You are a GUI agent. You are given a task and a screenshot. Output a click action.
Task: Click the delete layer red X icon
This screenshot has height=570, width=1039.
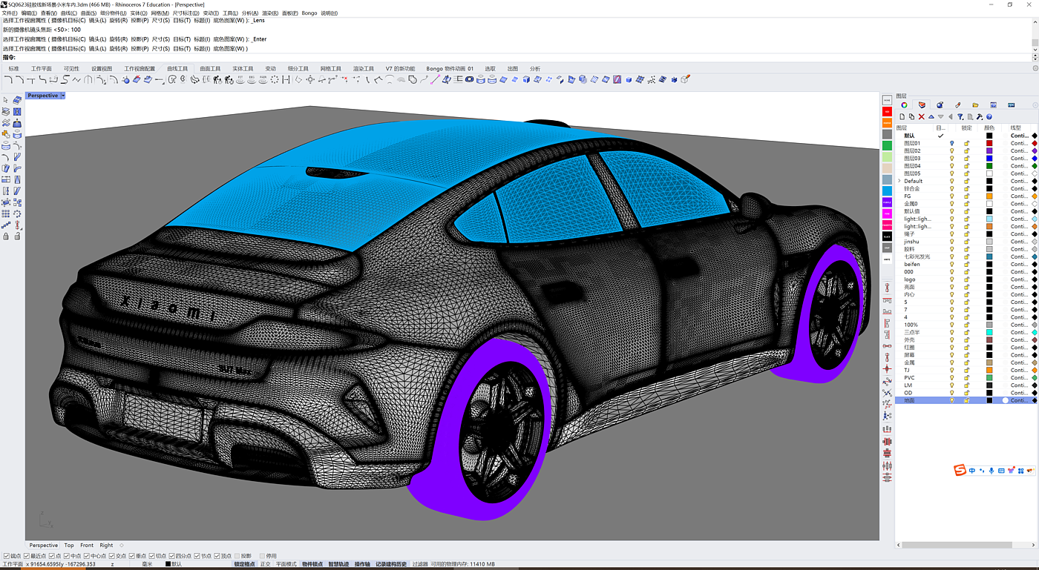pos(922,117)
